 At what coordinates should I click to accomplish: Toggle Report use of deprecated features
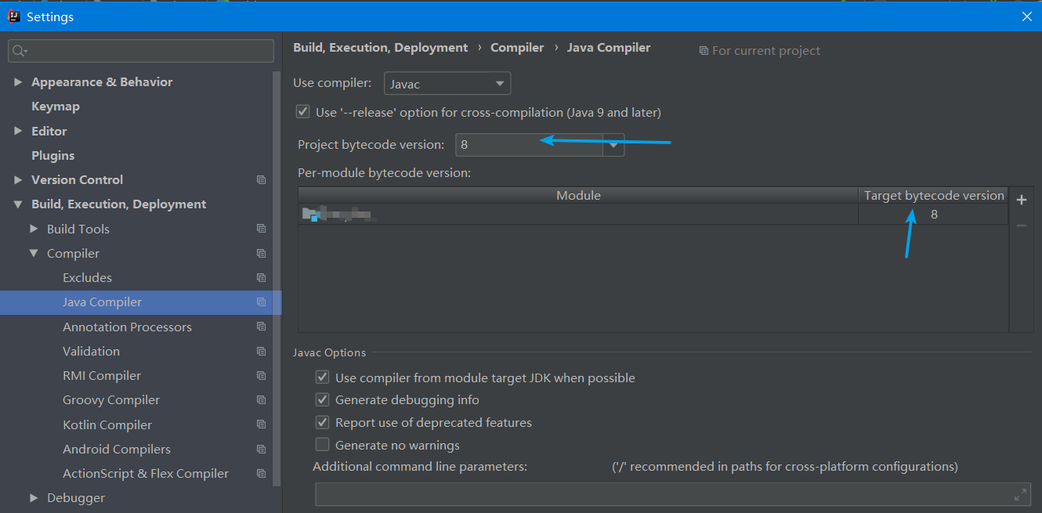pos(322,422)
